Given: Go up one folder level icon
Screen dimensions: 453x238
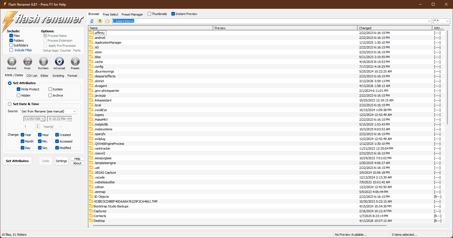Looking at the screenshot, I should coord(100,21).
